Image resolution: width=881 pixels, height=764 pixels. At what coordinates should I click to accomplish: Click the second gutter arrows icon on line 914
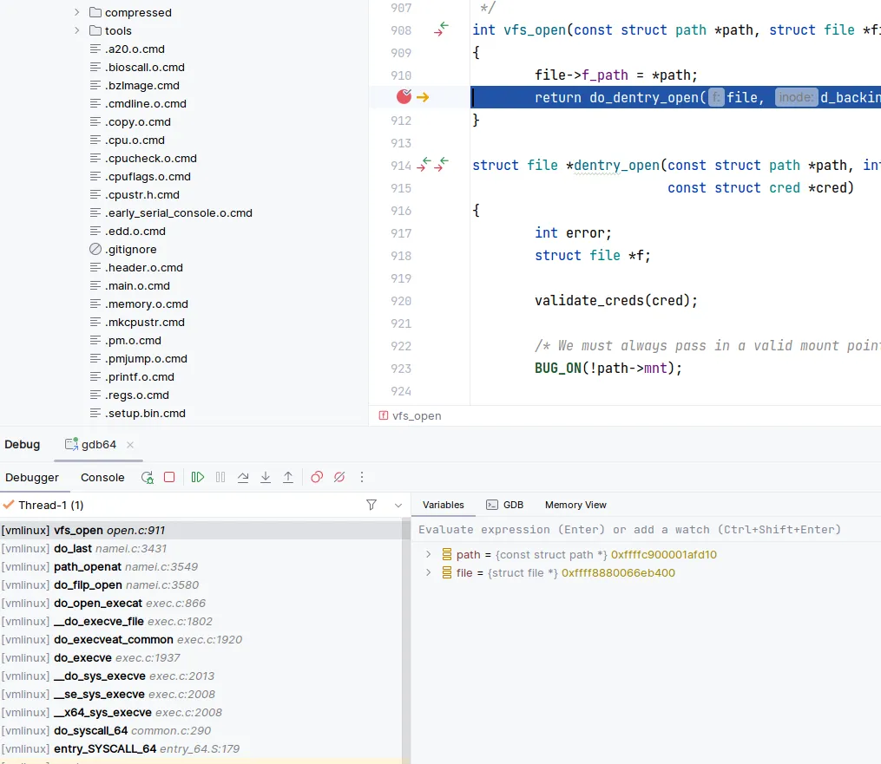(x=442, y=165)
